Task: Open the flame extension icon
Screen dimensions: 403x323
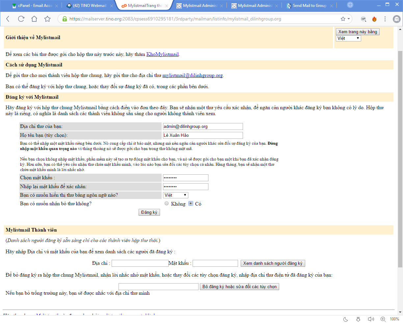Action: coord(374,19)
